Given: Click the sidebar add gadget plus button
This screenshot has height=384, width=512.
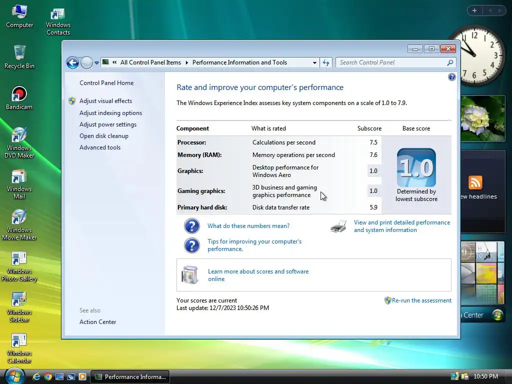Looking at the screenshot, I should click(474, 11).
